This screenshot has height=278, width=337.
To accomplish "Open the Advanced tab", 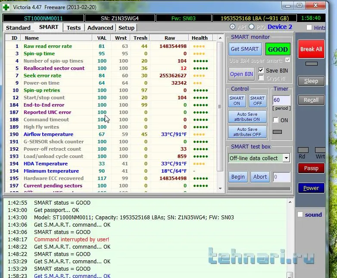I will (100, 28).
